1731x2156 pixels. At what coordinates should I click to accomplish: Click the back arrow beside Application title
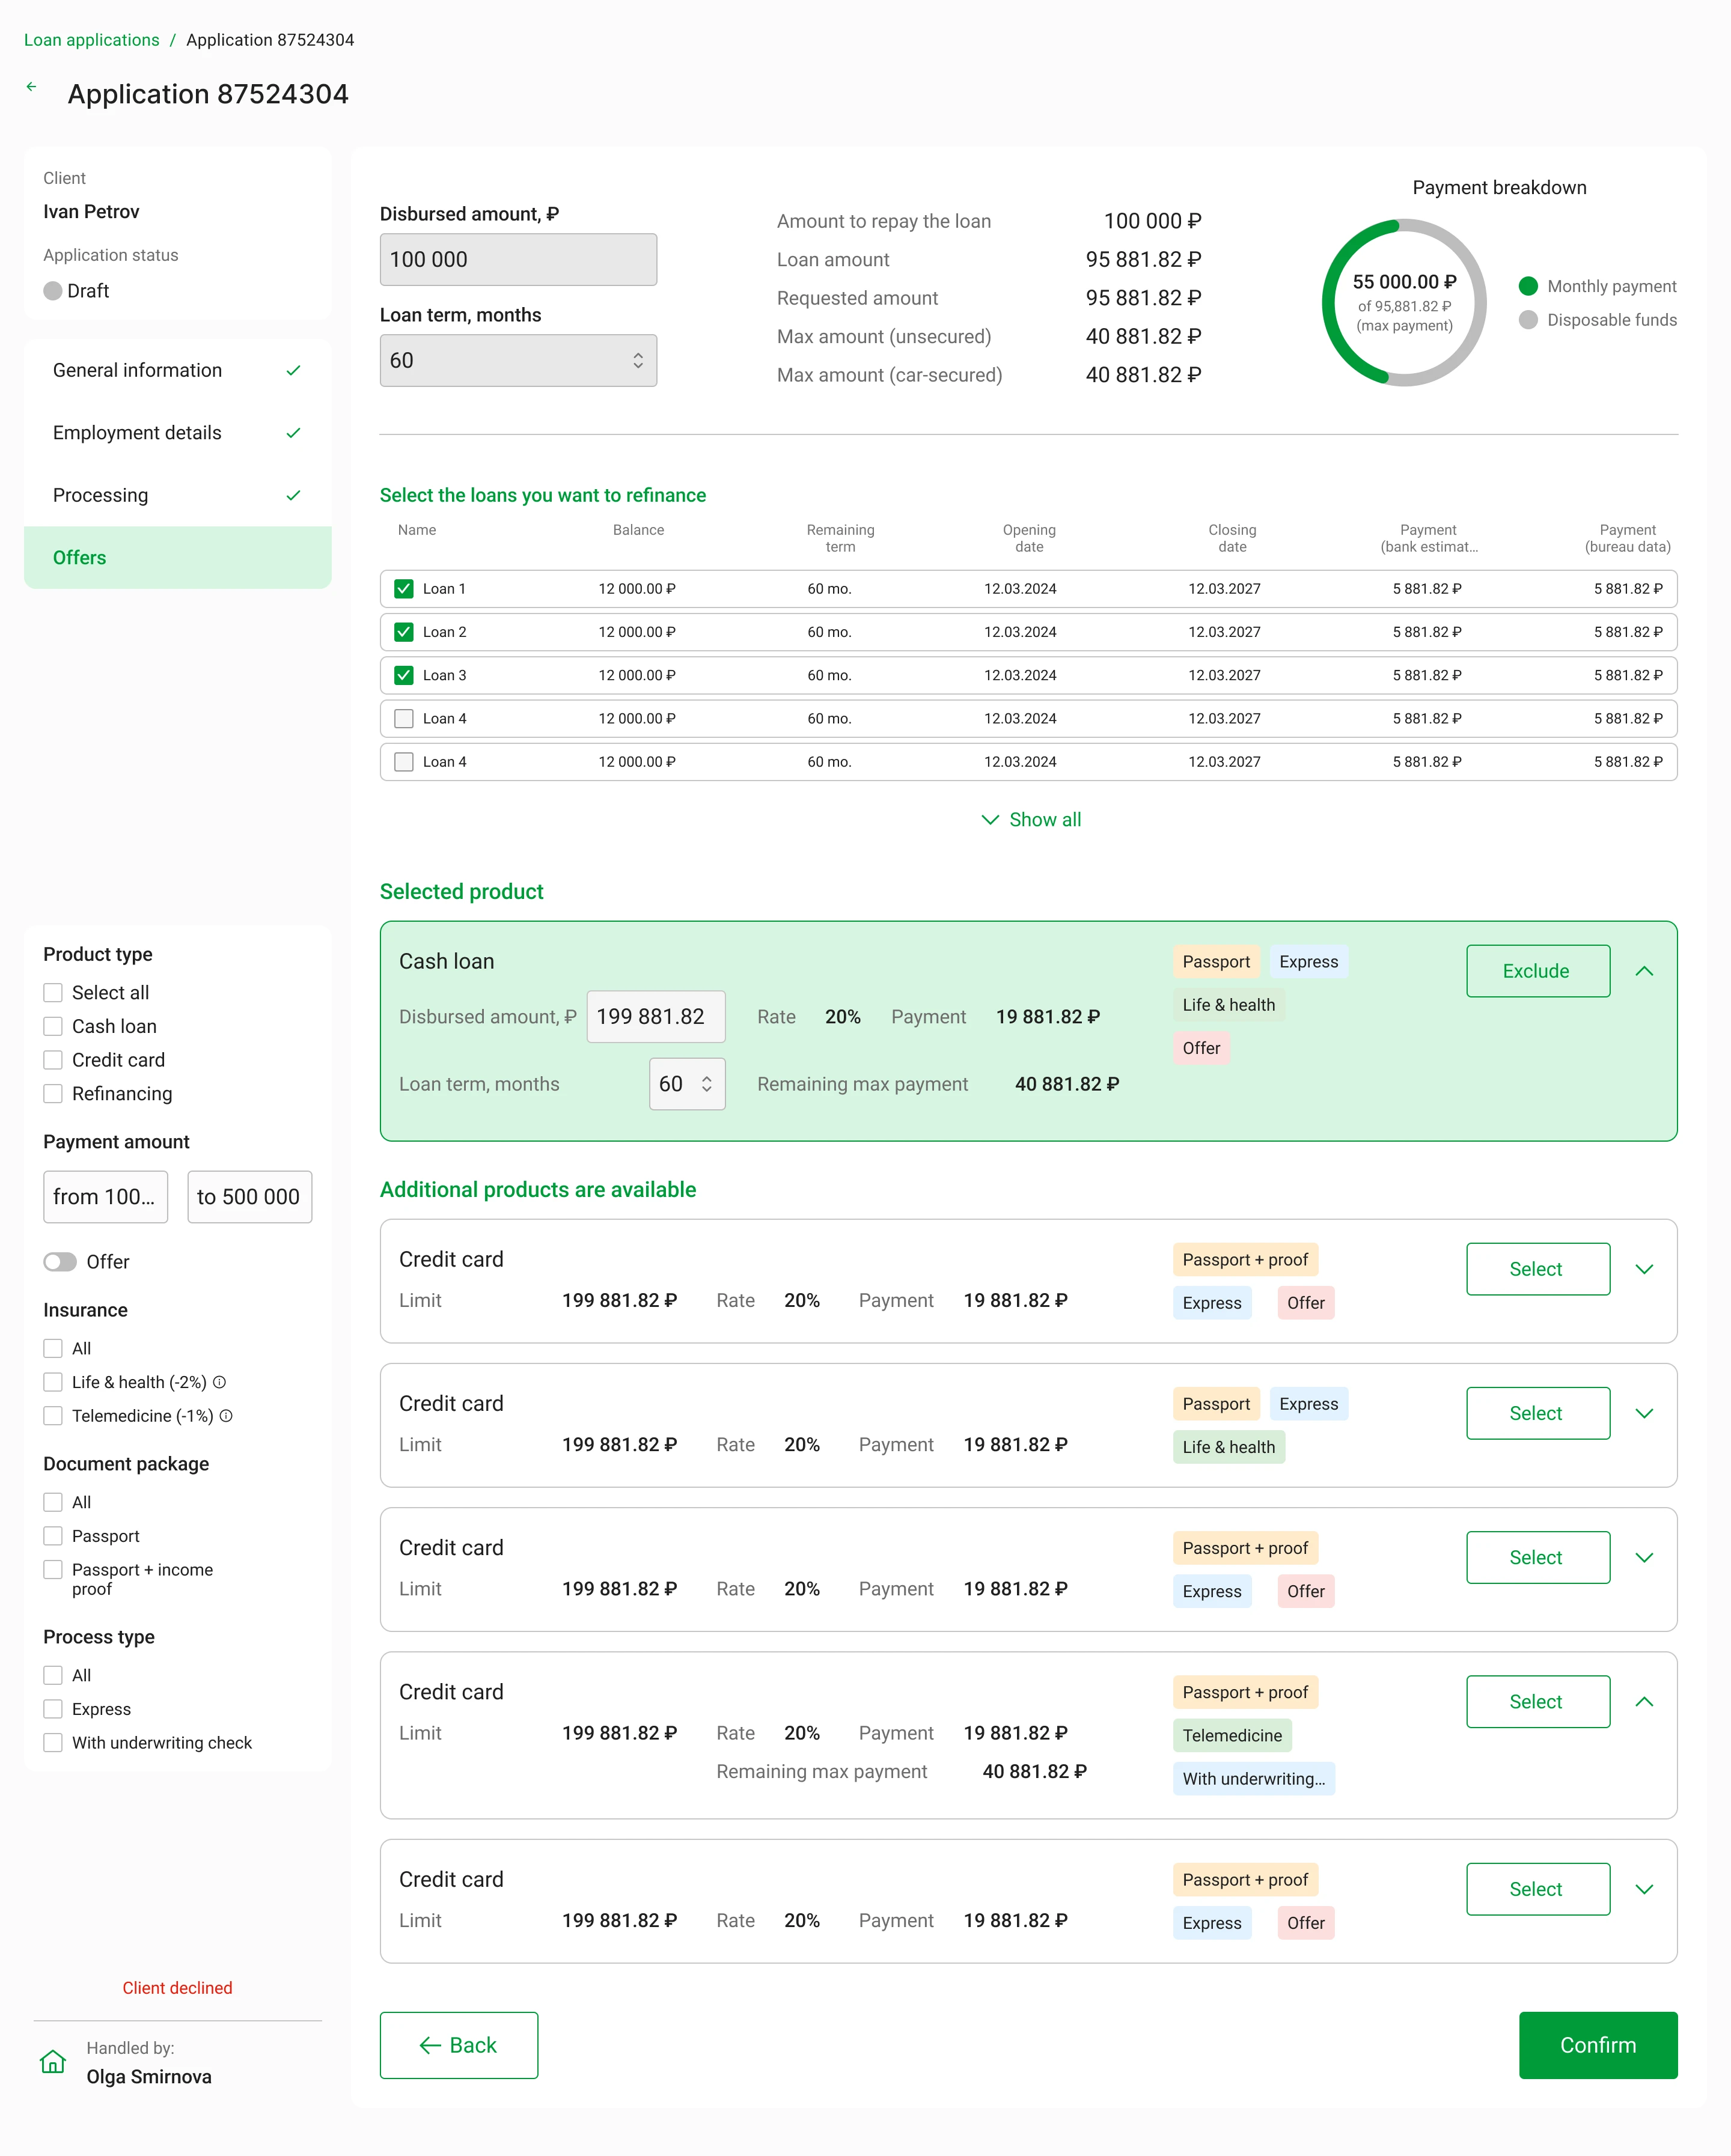[32, 87]
